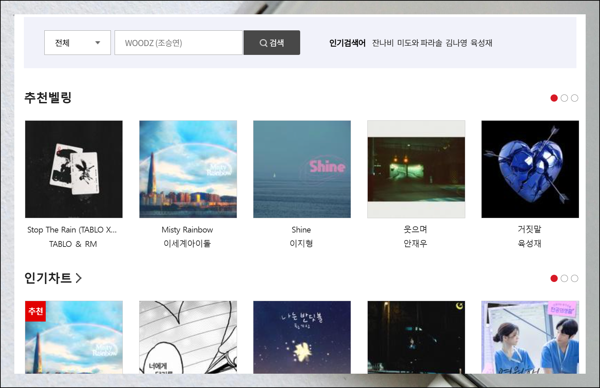600x388 pixels.
Task: Click song title Shine
Action: pos(301,230)
